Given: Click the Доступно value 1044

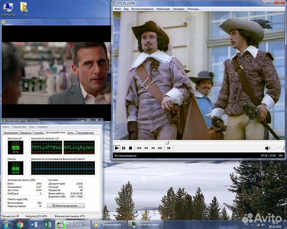Looking at the screenshot, I should click(39, 190).
